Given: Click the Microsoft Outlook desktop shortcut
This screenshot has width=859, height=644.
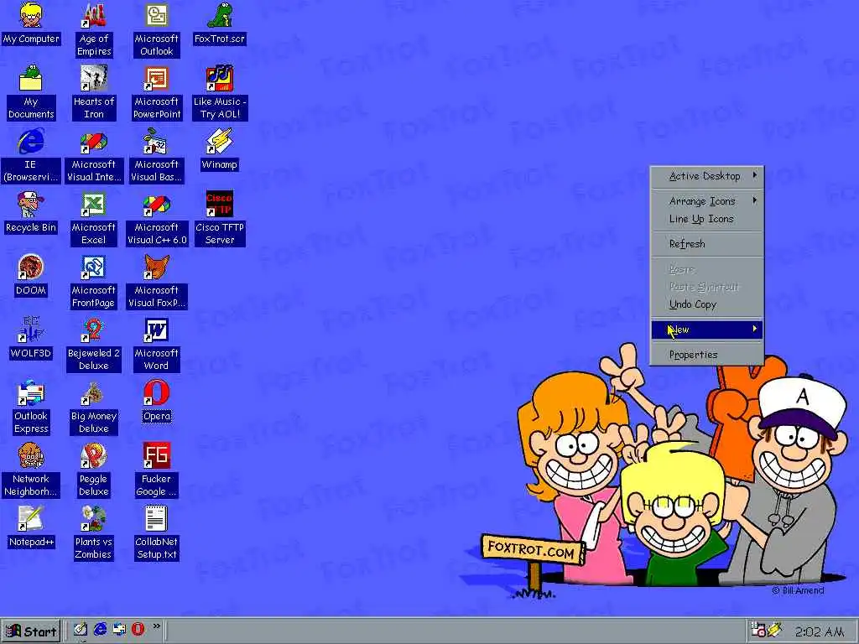Looking at the screenshot, I should pos(157,29).
